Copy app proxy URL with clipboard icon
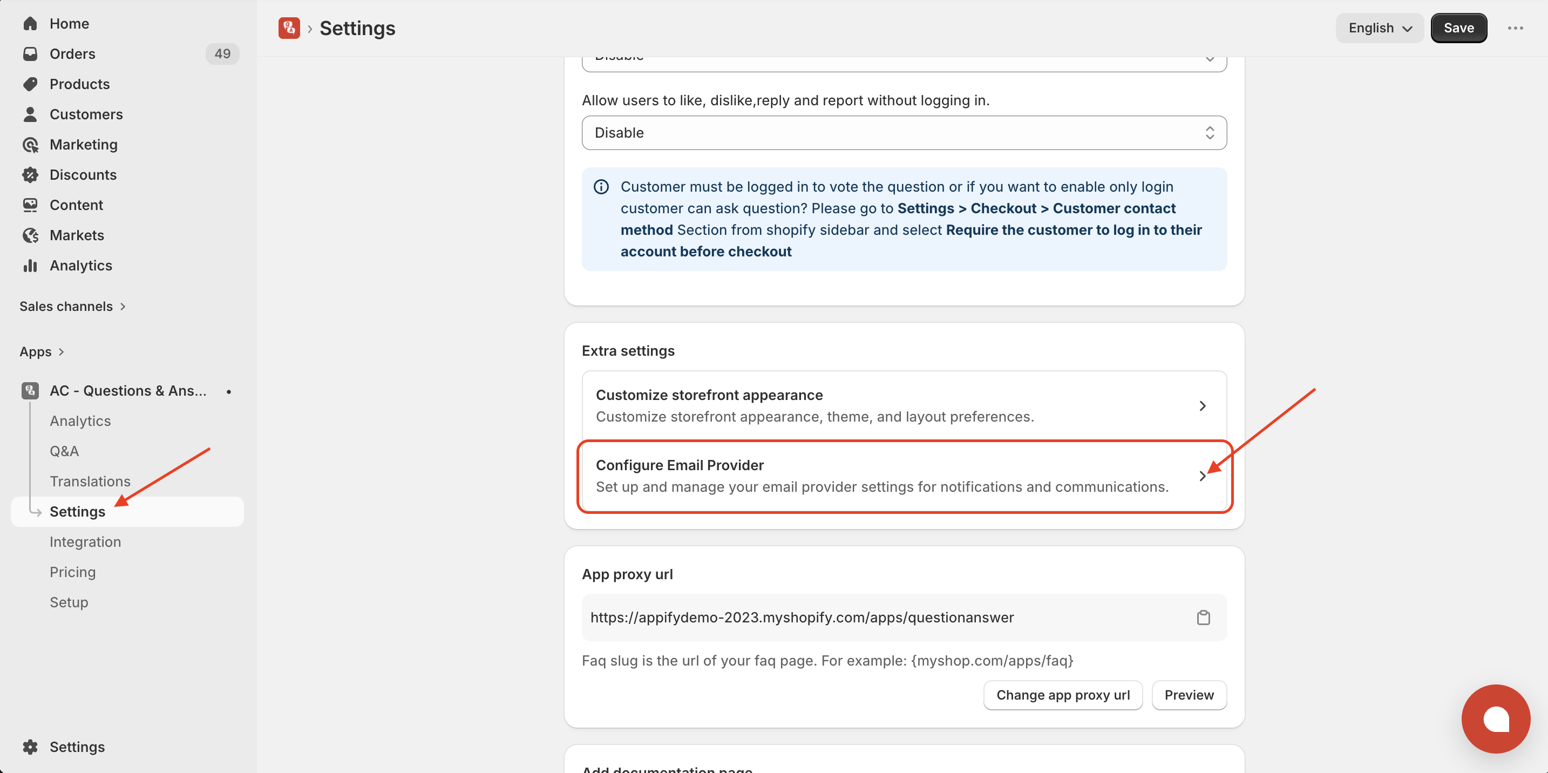The width and height of the screenshot is (1548, 773). click(1203, 618)
